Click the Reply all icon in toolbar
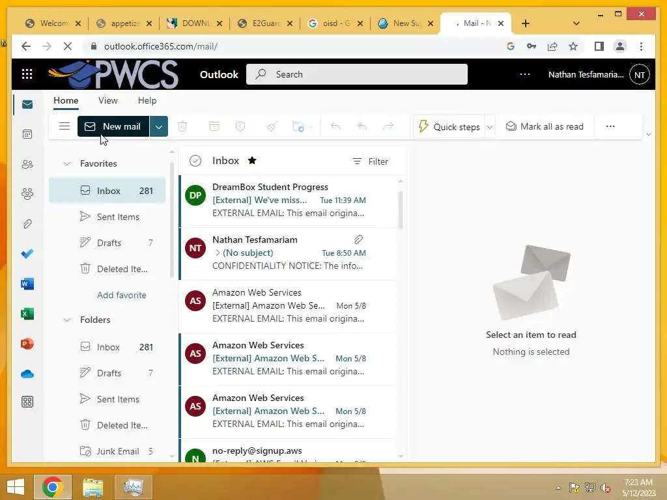Image resolution: width=667 pixels, height=500 pixels. [362, 126]
